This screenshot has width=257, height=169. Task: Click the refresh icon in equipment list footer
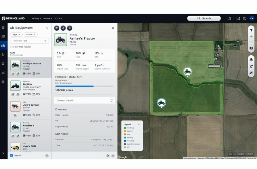[47, 155]
